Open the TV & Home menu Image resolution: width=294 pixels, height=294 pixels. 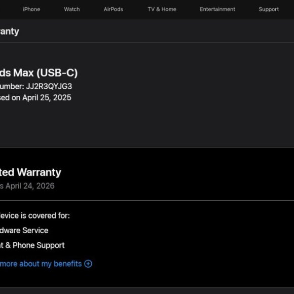(x=162, y=9)
